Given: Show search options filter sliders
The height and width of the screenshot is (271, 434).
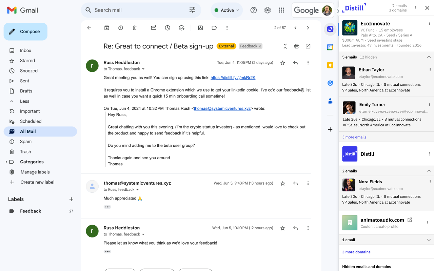Looking at the screenshot, I should click(192, 10).
